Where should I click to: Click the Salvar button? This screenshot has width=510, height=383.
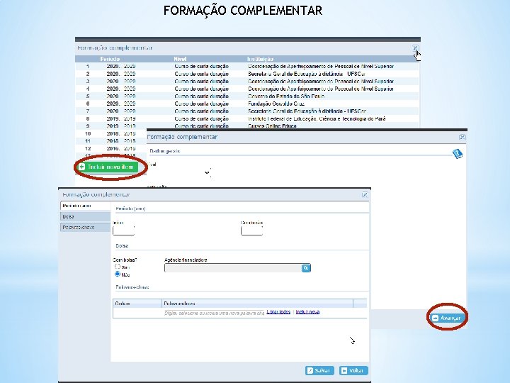point(319,371)
